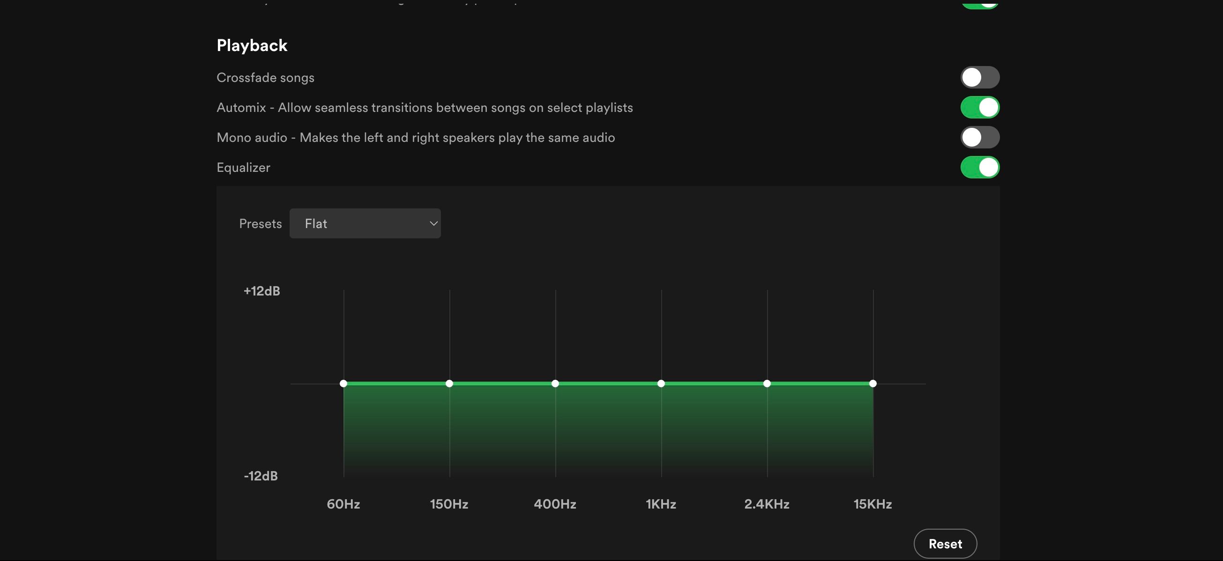Click the 15KHz frequency label
Image resolution: width=1223 pixels, height=561 pixels.
pos(873,504)
